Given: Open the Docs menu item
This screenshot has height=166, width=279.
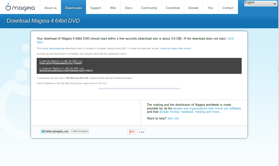Looking at the screenshot, I should point(129,8).
